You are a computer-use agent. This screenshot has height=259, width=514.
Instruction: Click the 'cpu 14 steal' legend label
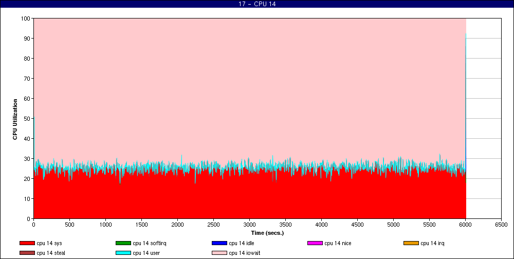(x=51, y=253)
